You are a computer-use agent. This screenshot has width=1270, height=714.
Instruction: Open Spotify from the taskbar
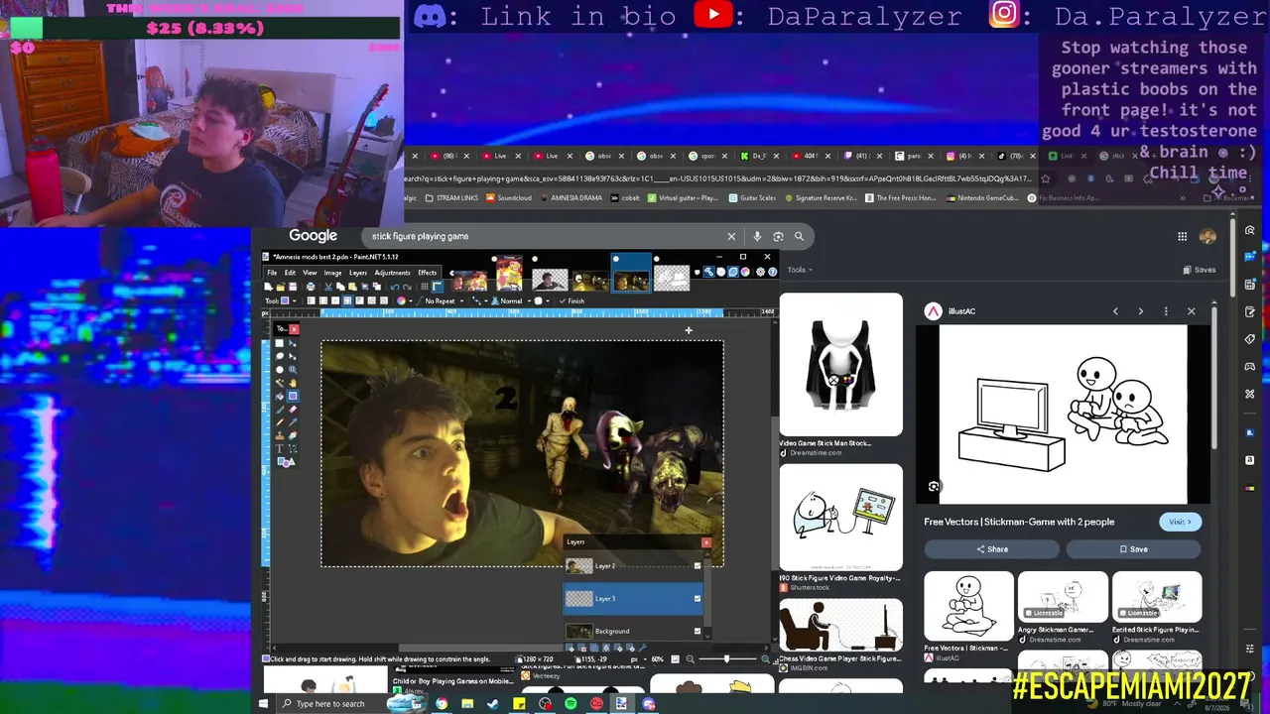click(571, 704)
